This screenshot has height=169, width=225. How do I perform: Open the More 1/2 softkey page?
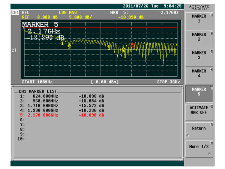(x=199, y=149)
